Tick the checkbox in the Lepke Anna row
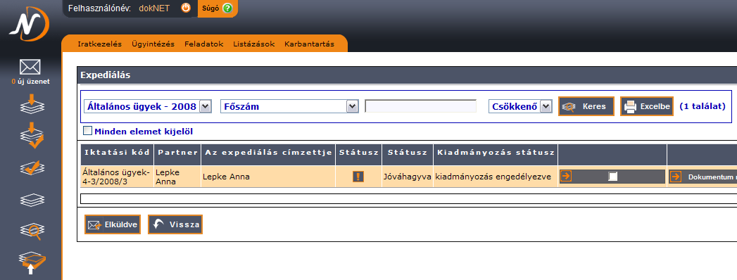The image size is (737, 280). click(x=612, y=177)
